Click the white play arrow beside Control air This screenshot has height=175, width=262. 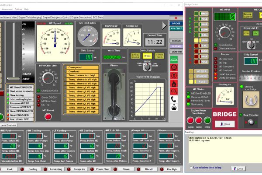[x=164, y=26]
